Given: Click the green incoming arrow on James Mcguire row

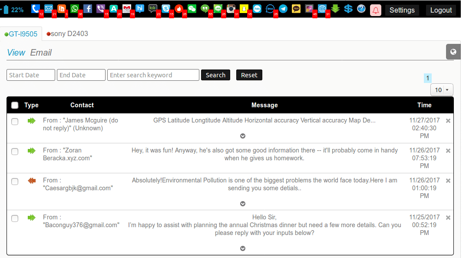Looking at the screenshot, I should pyautogui.click(x=32, y=121).
